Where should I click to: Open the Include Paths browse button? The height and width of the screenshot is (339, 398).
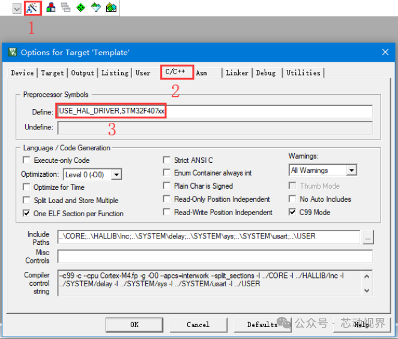click(x=368, y=237)
